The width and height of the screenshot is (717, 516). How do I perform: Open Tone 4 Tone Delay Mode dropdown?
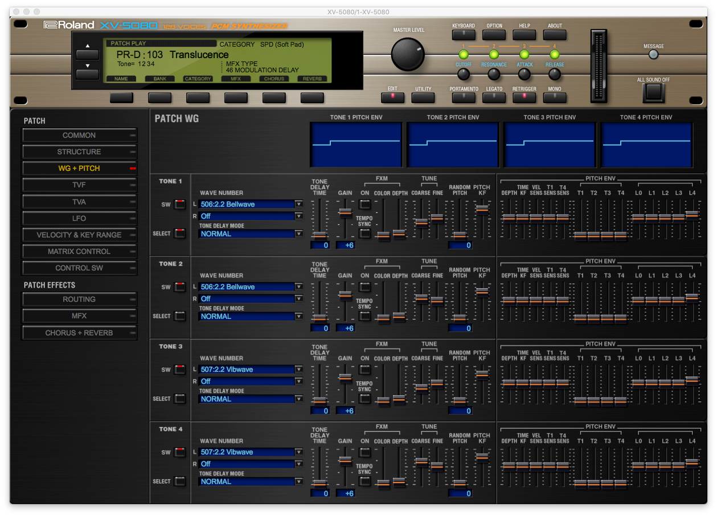pos(251,481)
